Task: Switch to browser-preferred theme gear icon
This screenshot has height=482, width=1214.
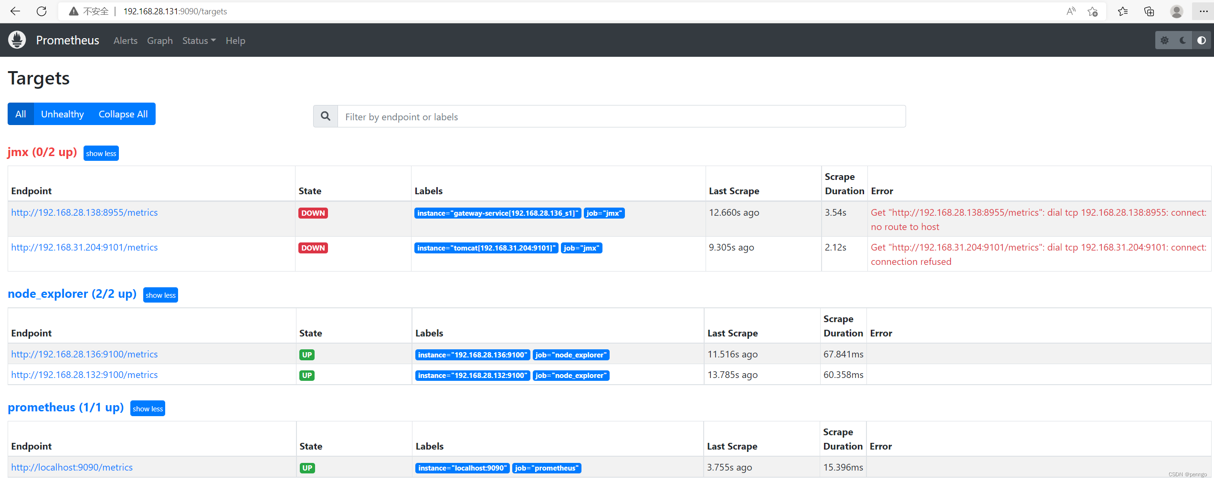Action: pos(1164,41)
